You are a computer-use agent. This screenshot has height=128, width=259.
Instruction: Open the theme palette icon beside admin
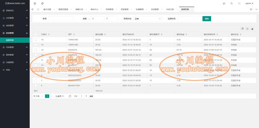tap(224, 3)
